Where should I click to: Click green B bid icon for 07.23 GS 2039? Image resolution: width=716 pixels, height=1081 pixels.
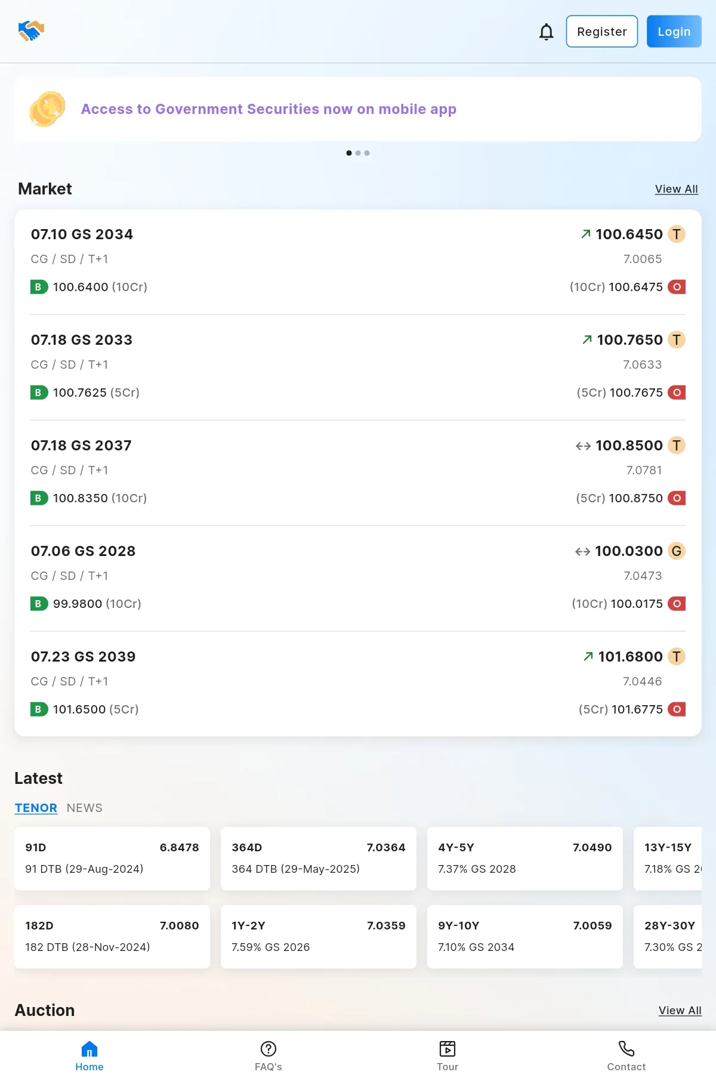tap(39, 709)
